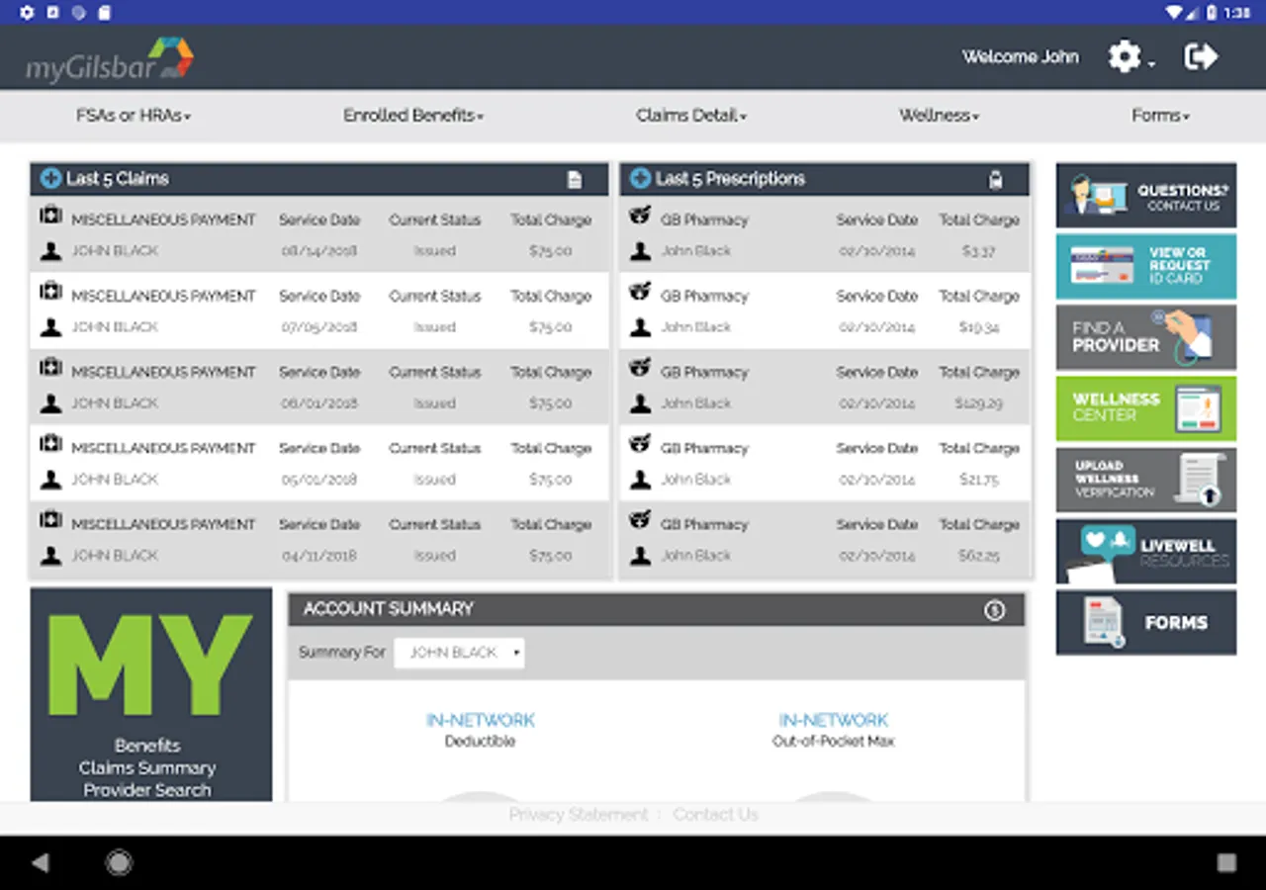Click the MY benefits banner graphic
1266x890 pixels.
click(151, 695)
